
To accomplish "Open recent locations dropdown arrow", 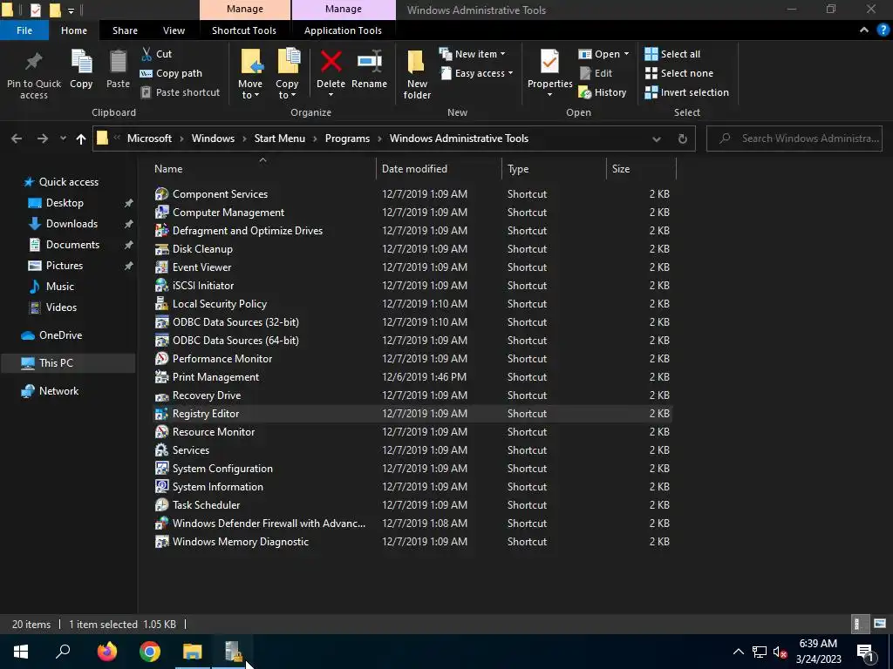I will tap(63, 139).
